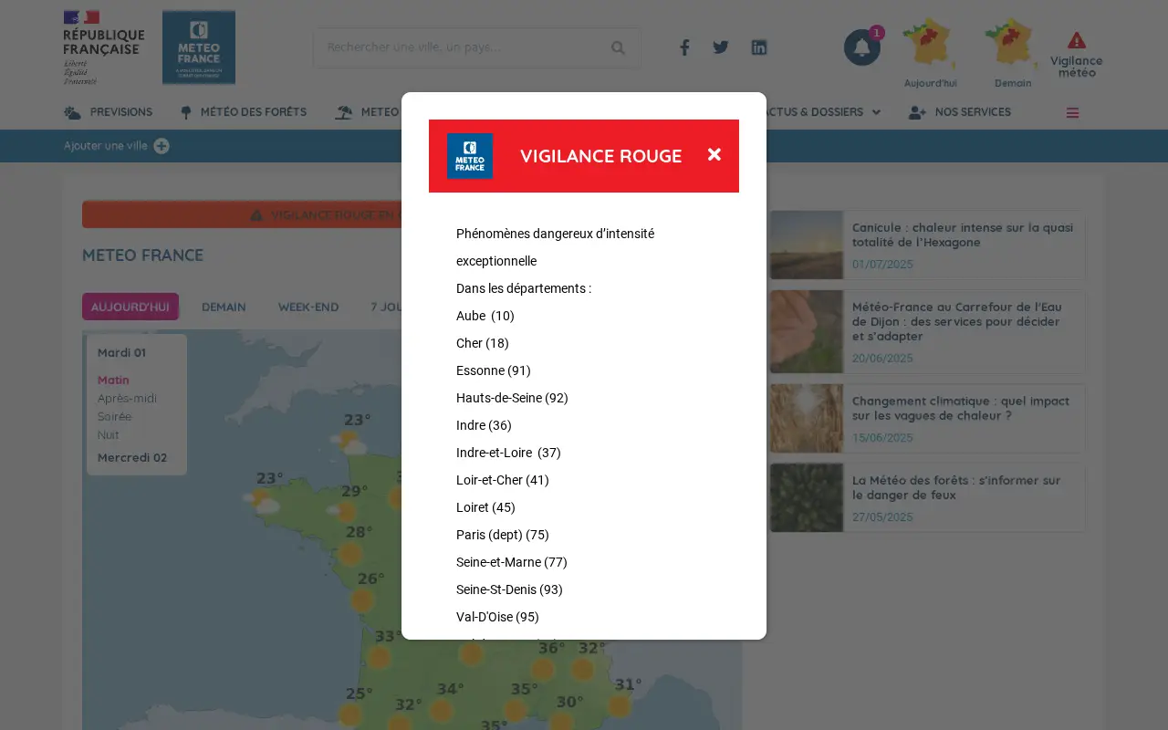1168x730 pixels.
Task: Click the Indre-et-Loire (37) entry
Action: (508, 453)
